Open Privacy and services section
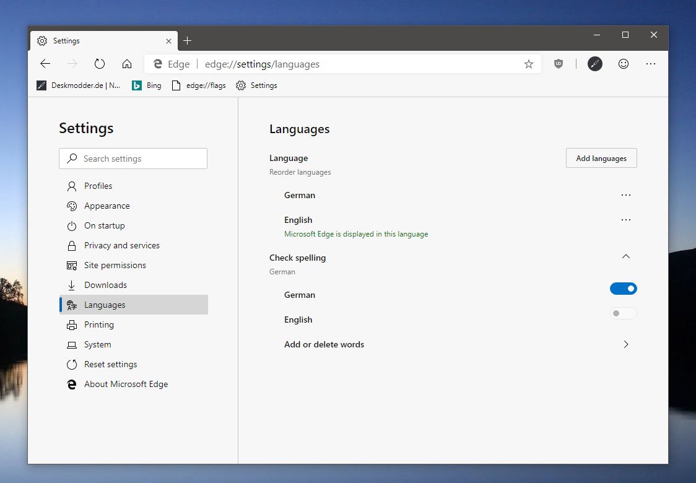 134,245
